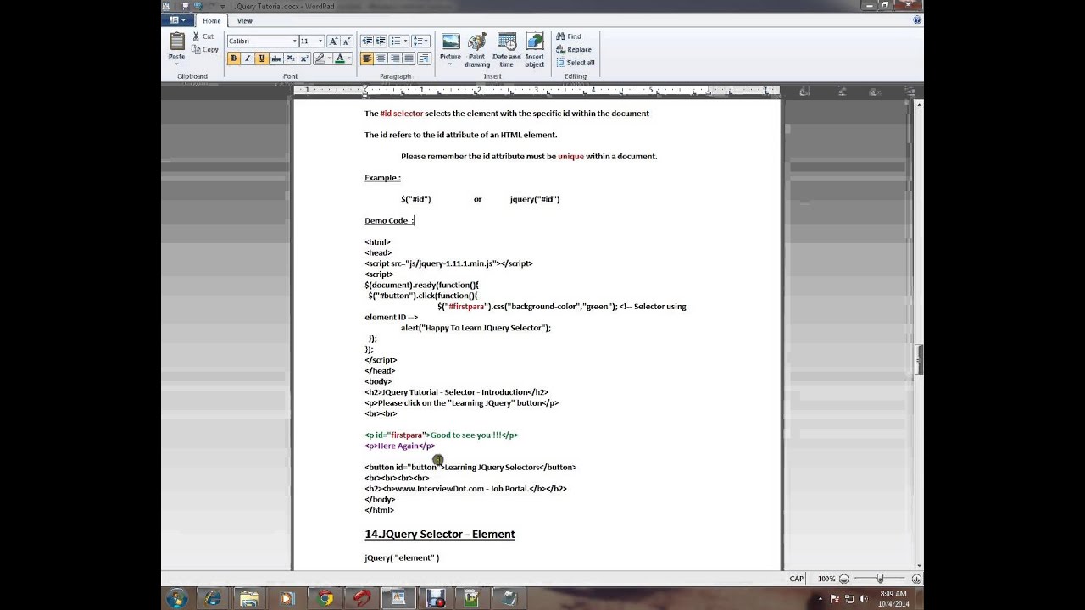Toggle Subscript formatting
Image resolution: width=1085 pixels, height=610 pixels.
click(x=290, y=58)
